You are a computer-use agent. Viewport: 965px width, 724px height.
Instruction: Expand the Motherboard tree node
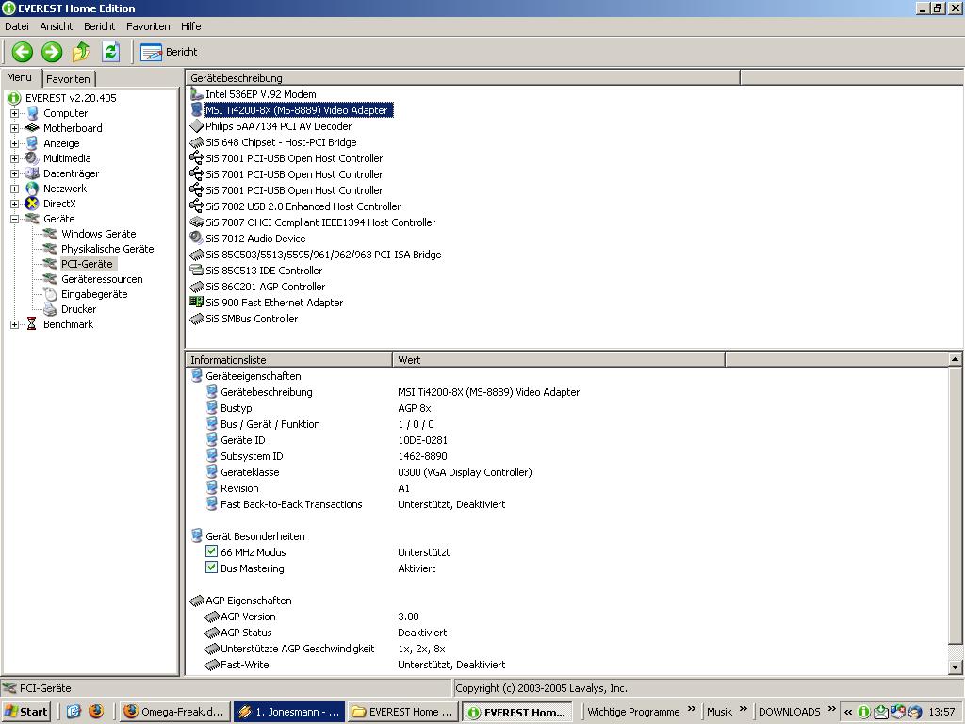(x=15, y=128)
